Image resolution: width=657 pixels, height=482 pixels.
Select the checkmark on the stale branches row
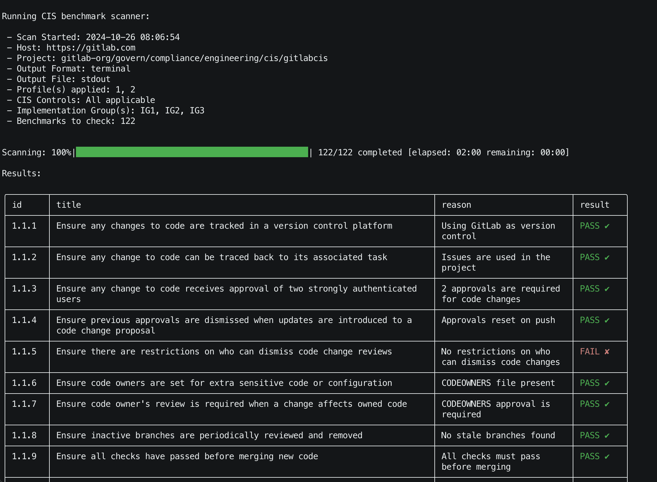pyautogui.click(x=608, y=435)
